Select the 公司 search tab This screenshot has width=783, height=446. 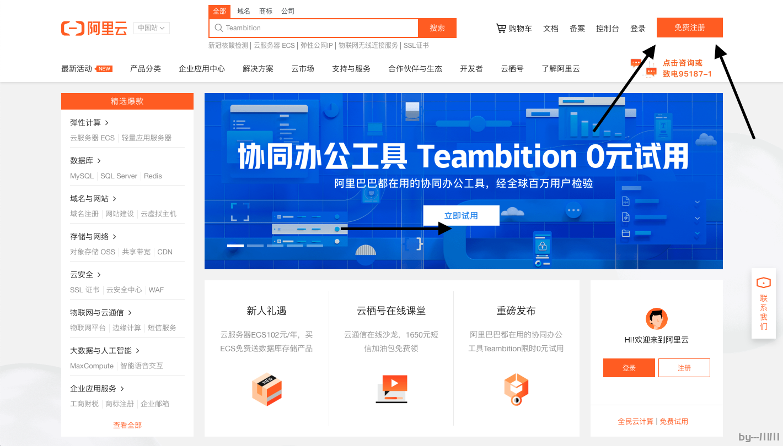point(288,11)
